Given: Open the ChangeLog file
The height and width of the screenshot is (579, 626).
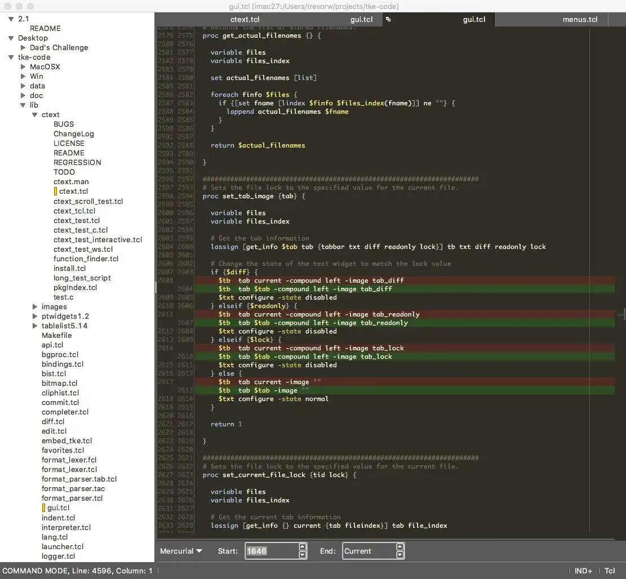Looking at the screenshot, I should click(73, 133).
